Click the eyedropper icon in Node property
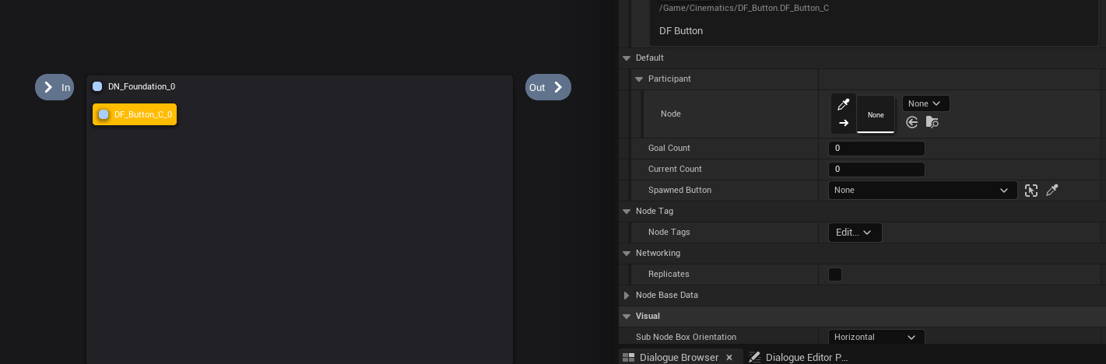Screen dimensions: 1106x364 pyautogui.click(x=844, y=104)
